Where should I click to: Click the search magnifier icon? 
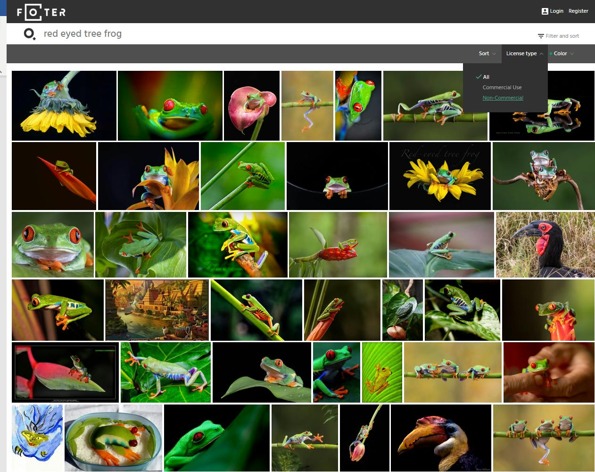[29, 34]
